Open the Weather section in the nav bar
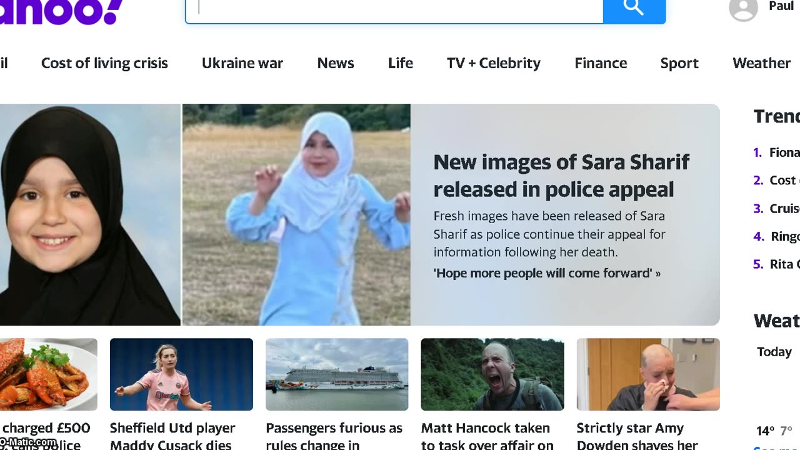Screen dimensions: 800x450 tap(761, 63)
